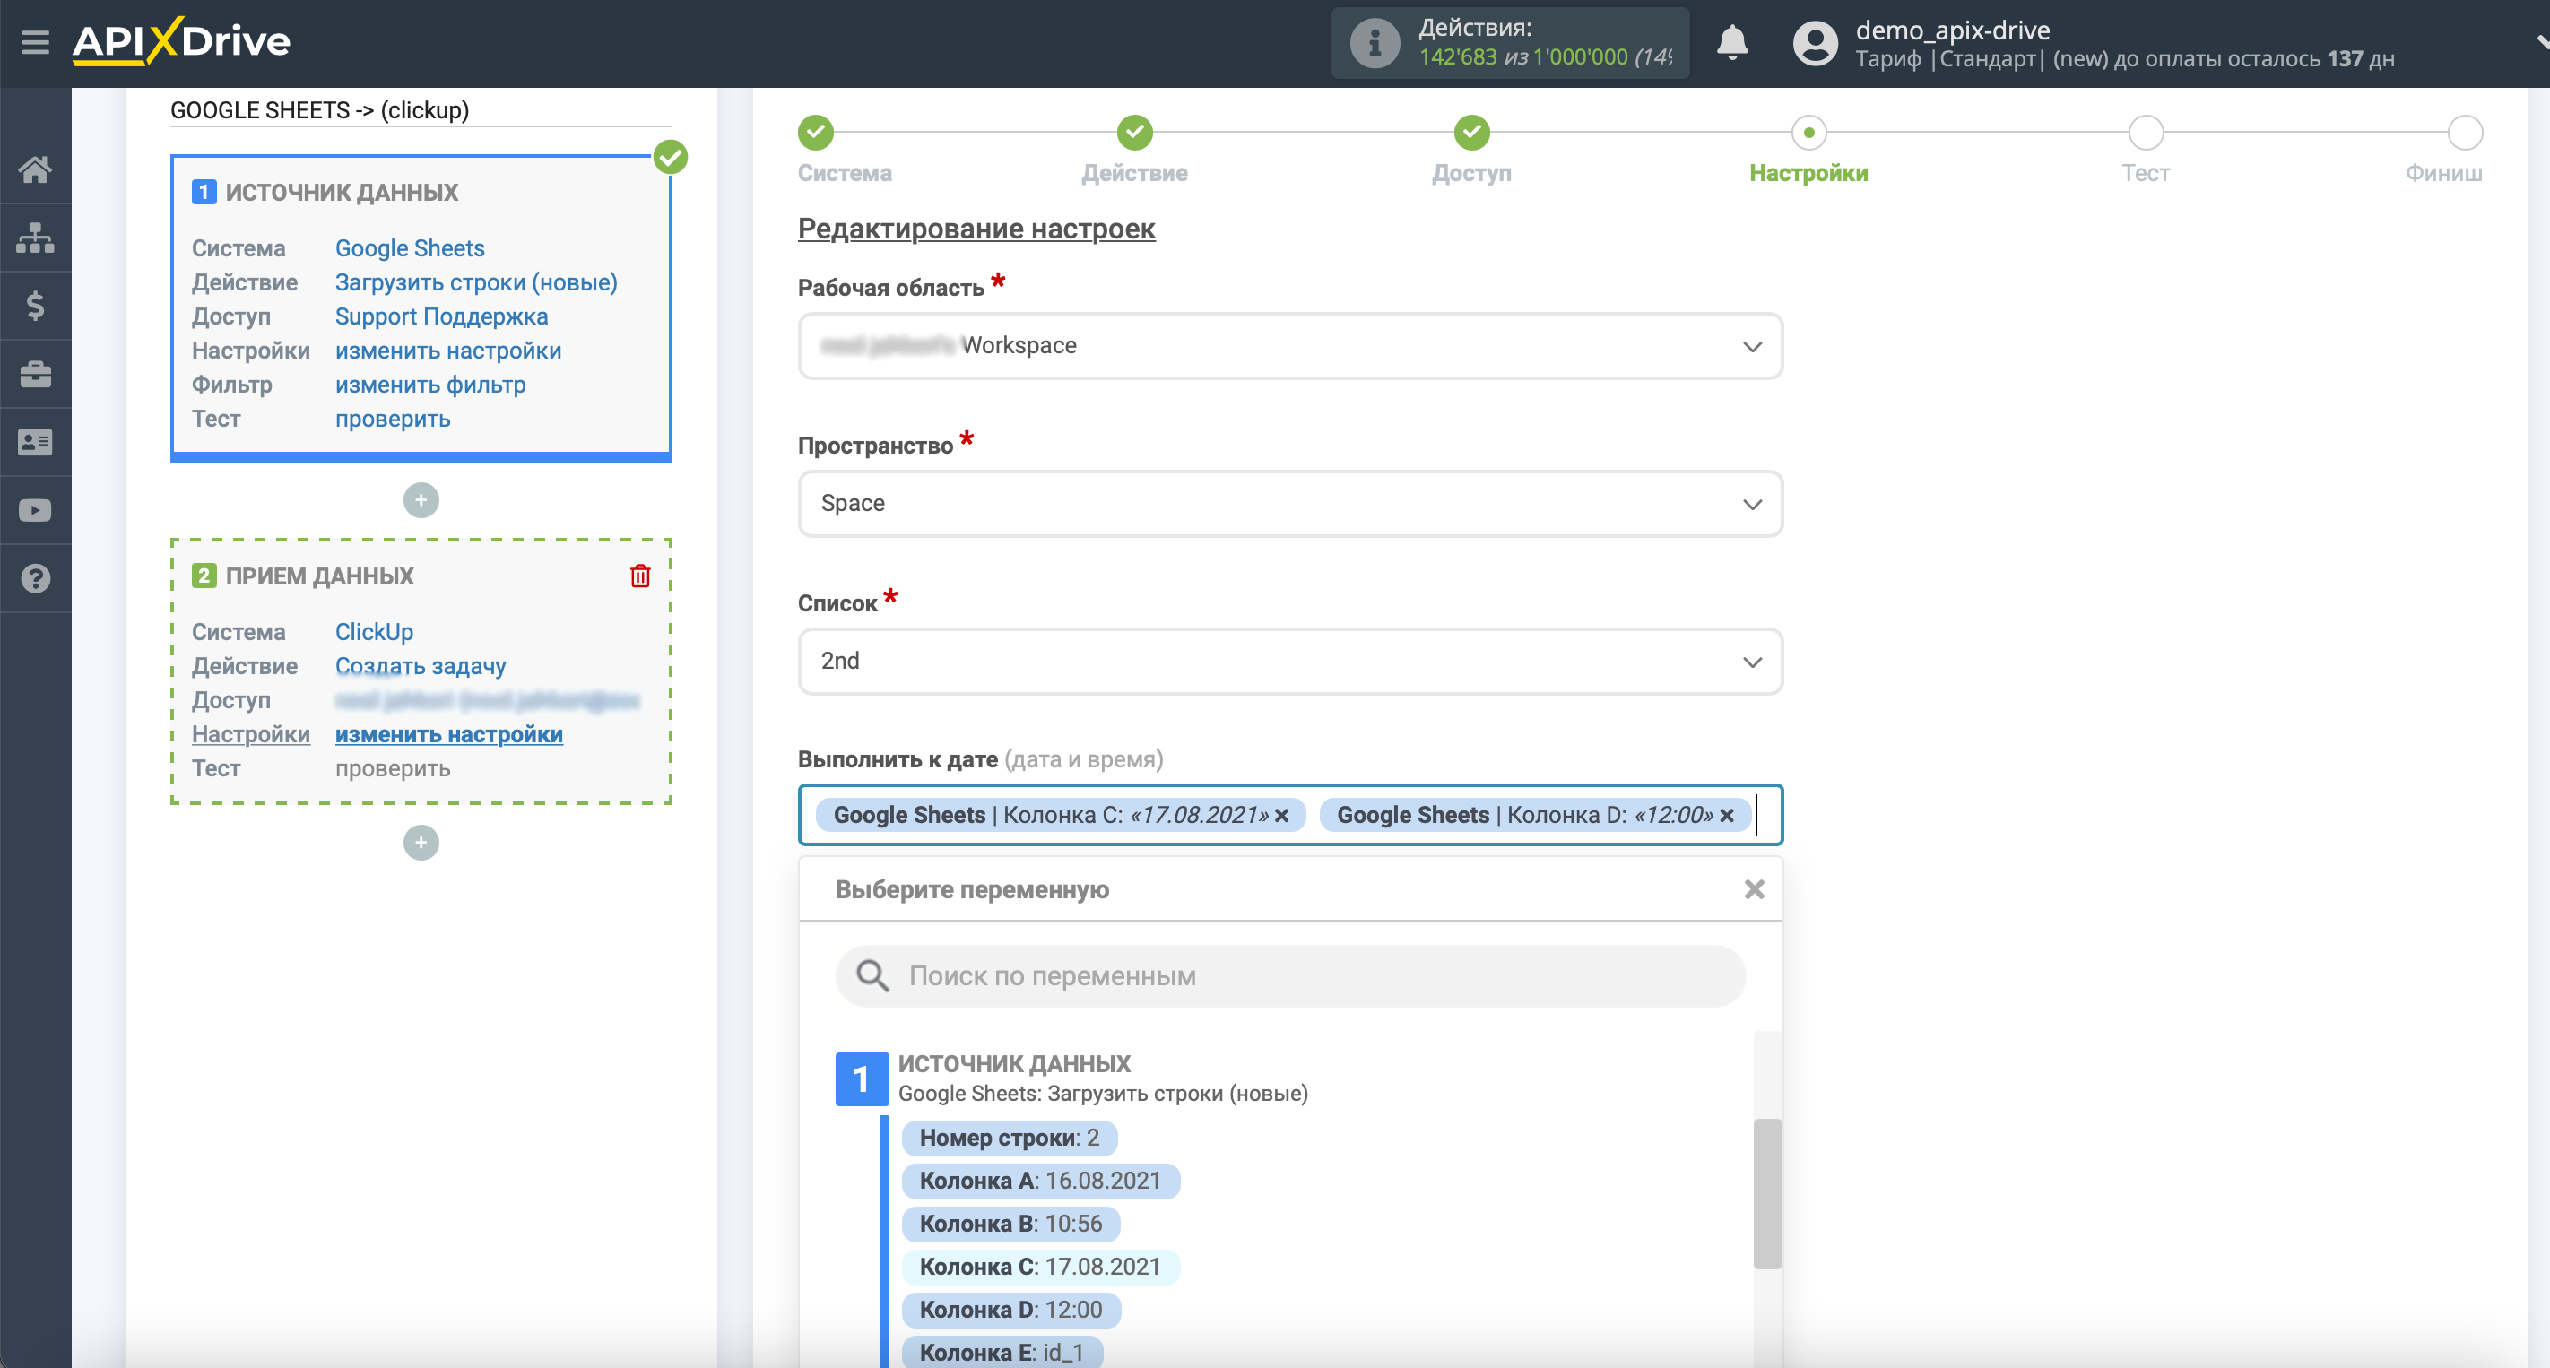Go to the Доступ step
This screenshot has height=1368, width=2550.
coord(1472,132)
